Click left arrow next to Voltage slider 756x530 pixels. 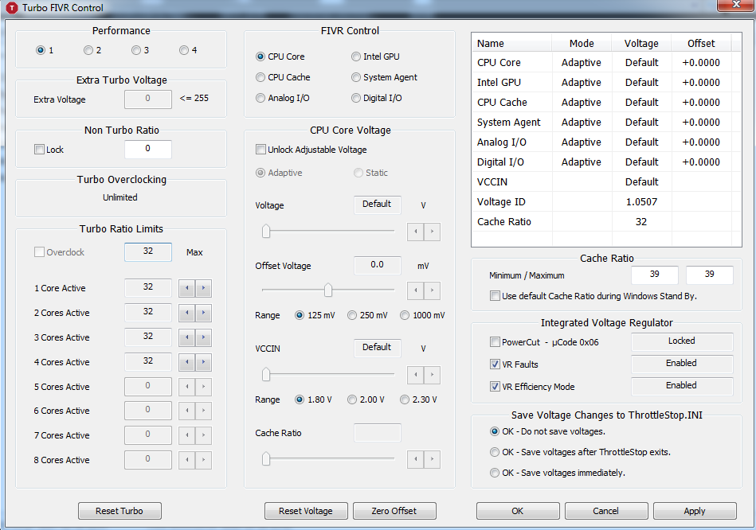[x=416, y=232]
